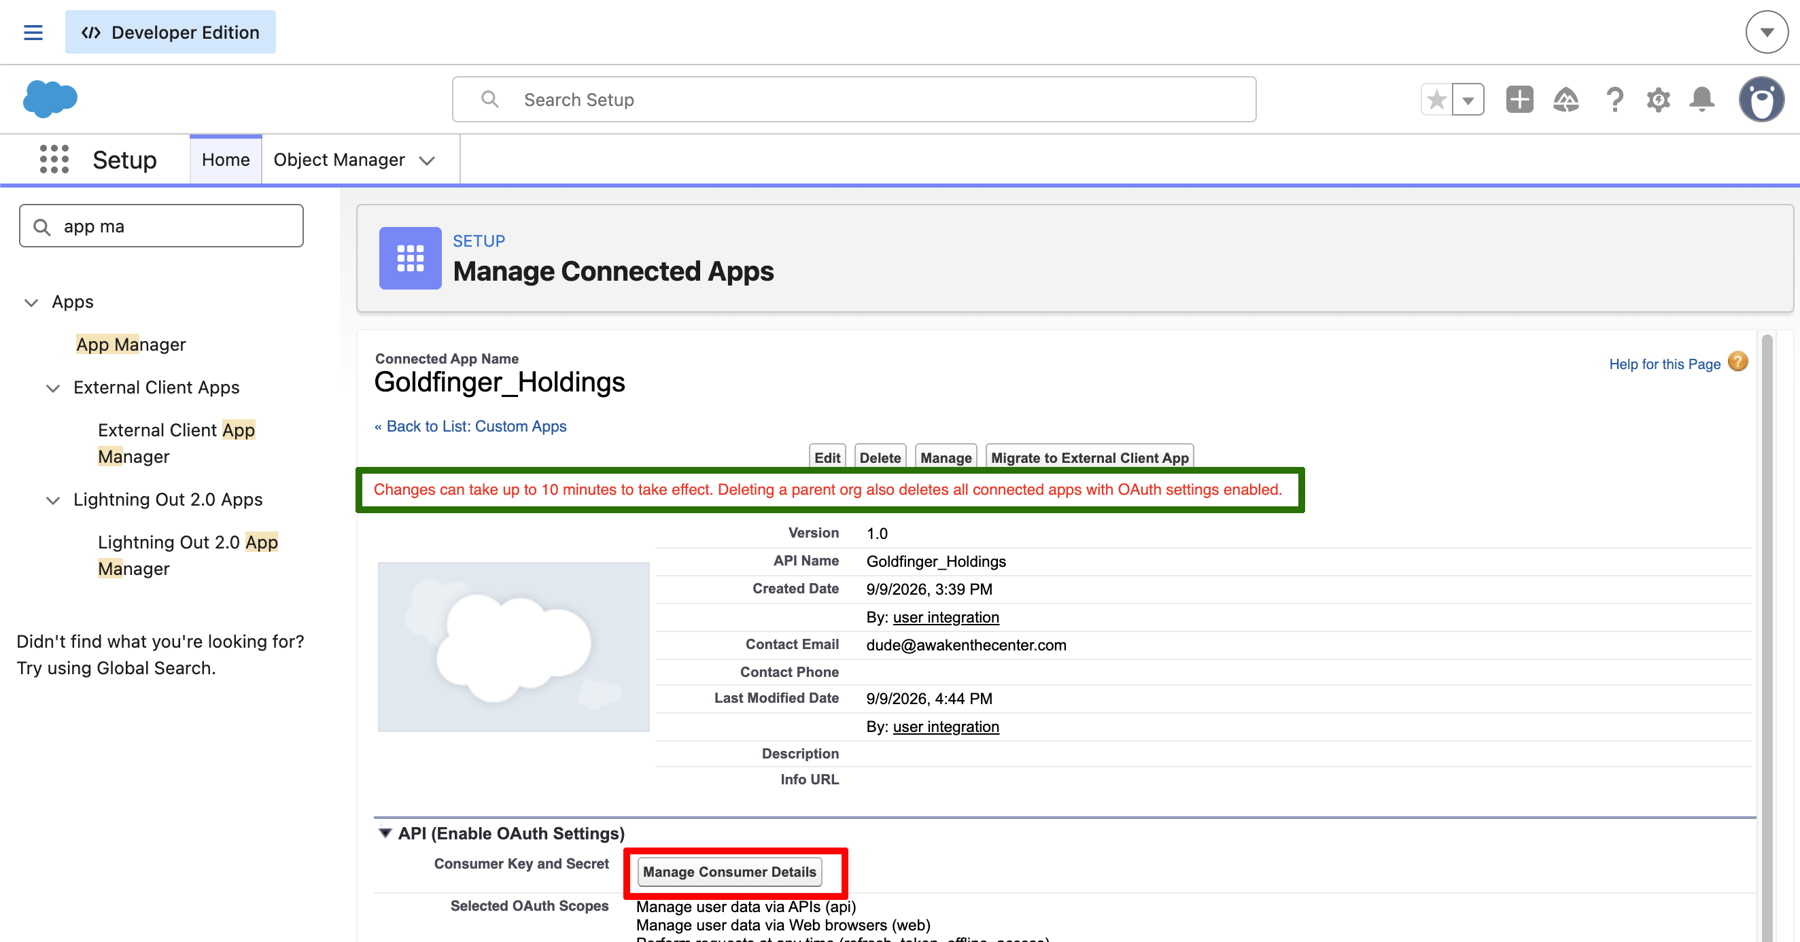Click the Quick Find box containing 'app ma'

161,226
